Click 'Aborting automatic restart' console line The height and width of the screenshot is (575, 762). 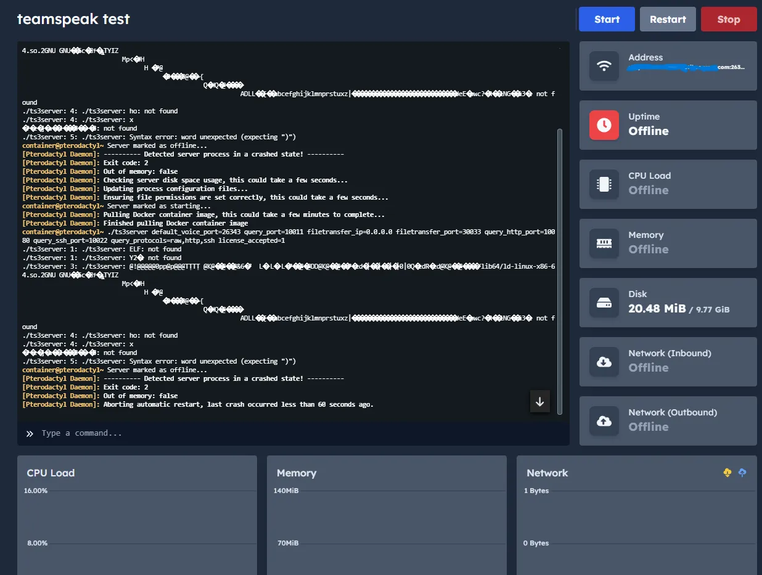[x=198, y=404]
